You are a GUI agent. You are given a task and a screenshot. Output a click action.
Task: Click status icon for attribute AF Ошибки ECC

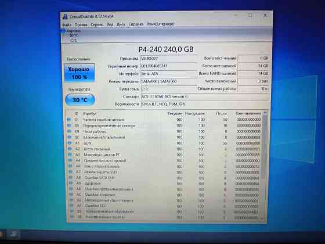(72, 206)
